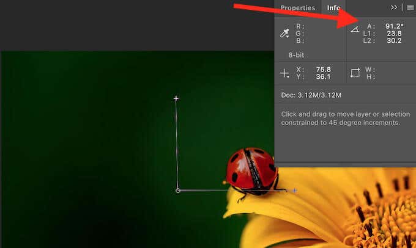
Task: Click the Doc: 3.12M/3.12M status text
Action: click(x=311, y=95)
